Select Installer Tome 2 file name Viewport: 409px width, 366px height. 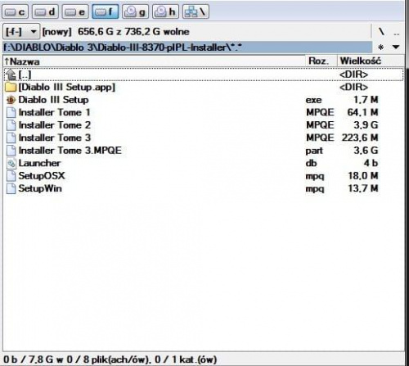click(55, 125)
